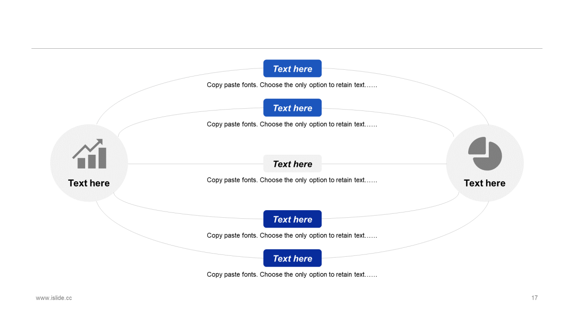Open the www.islide.cc footer link

54,298
